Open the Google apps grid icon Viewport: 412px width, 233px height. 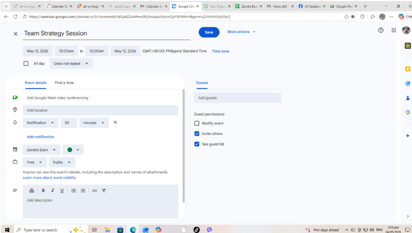[393, 30]
